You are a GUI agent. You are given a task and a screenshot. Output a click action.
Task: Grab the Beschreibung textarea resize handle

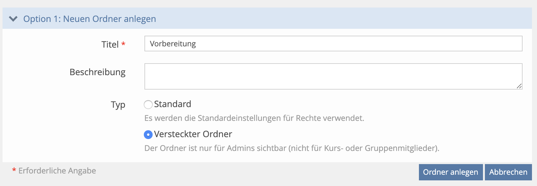[x=519, y=86]
